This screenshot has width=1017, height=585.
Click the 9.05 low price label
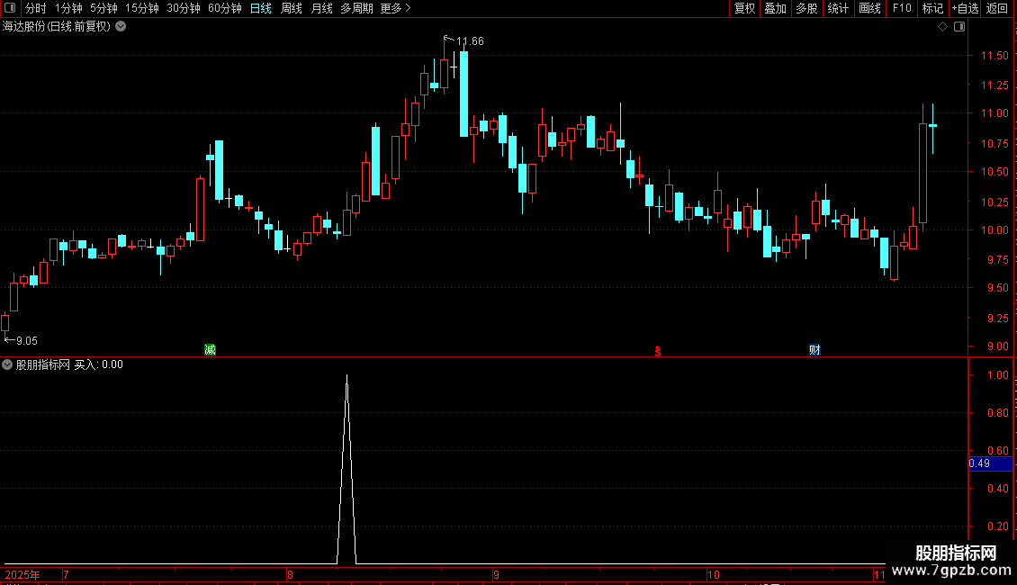pyautogui.click(x=27, y=340)
